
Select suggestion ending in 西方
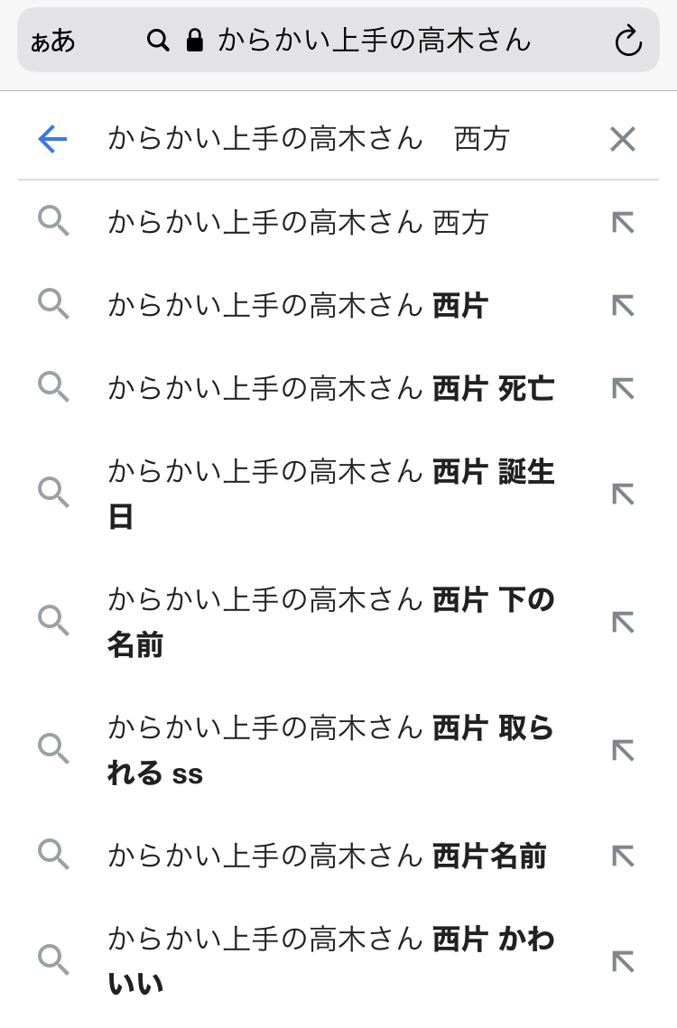298,222
